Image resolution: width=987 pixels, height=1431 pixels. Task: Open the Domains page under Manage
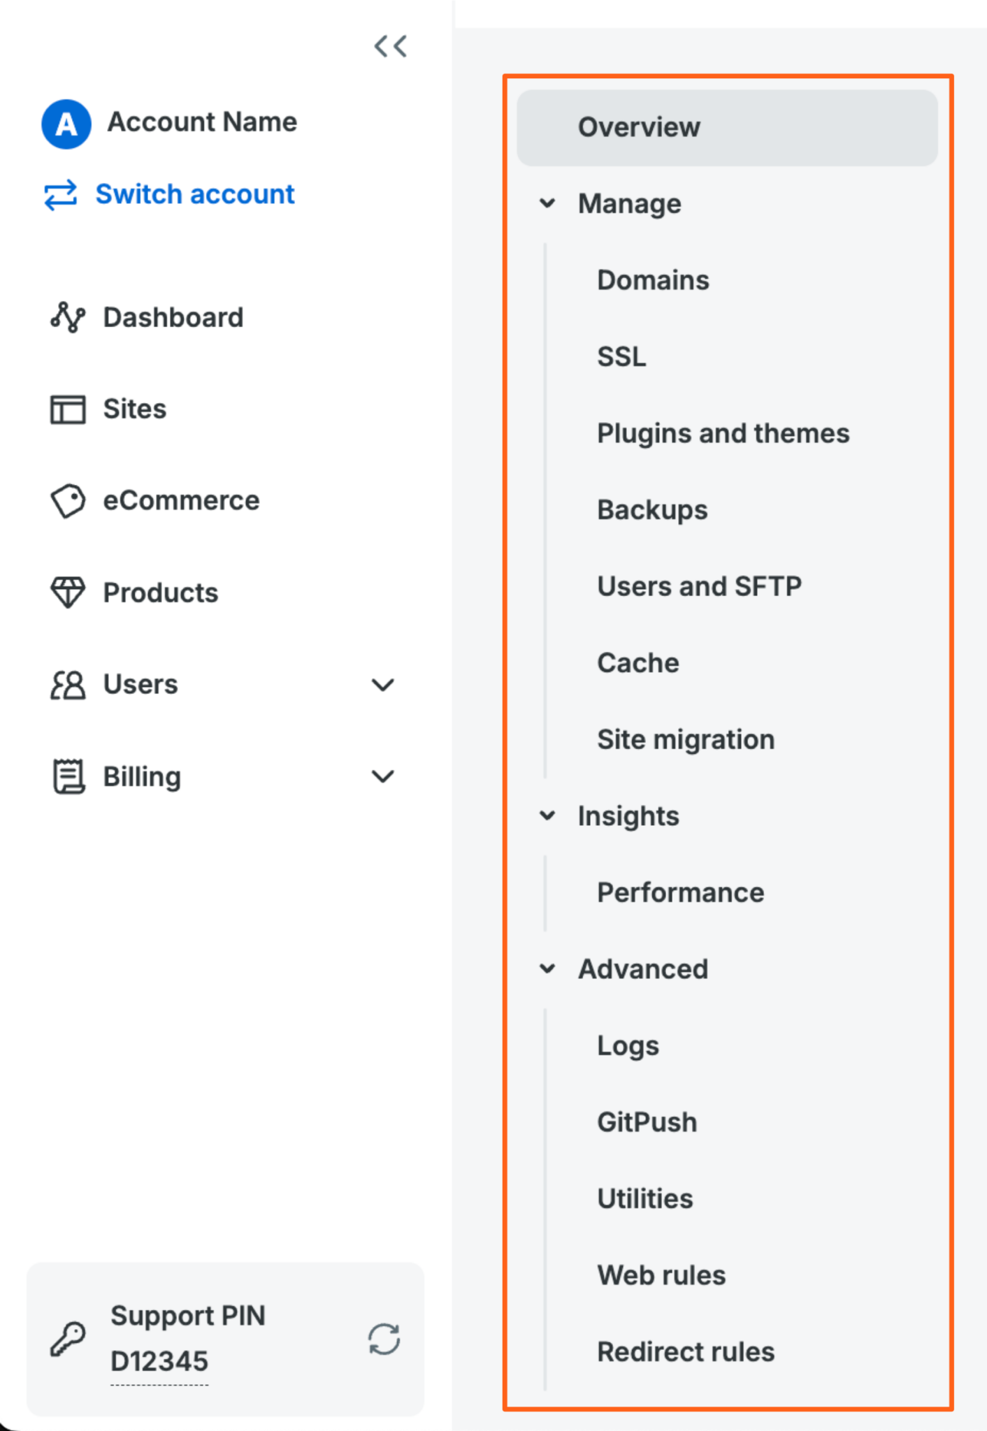pyautogui.click(x=653, y=279)
